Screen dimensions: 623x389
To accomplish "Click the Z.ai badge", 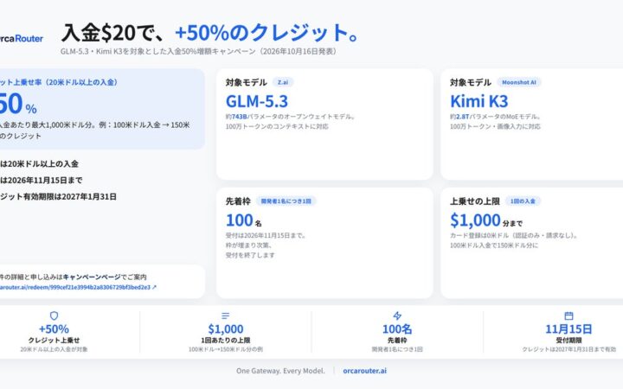I will pos(283,82).
